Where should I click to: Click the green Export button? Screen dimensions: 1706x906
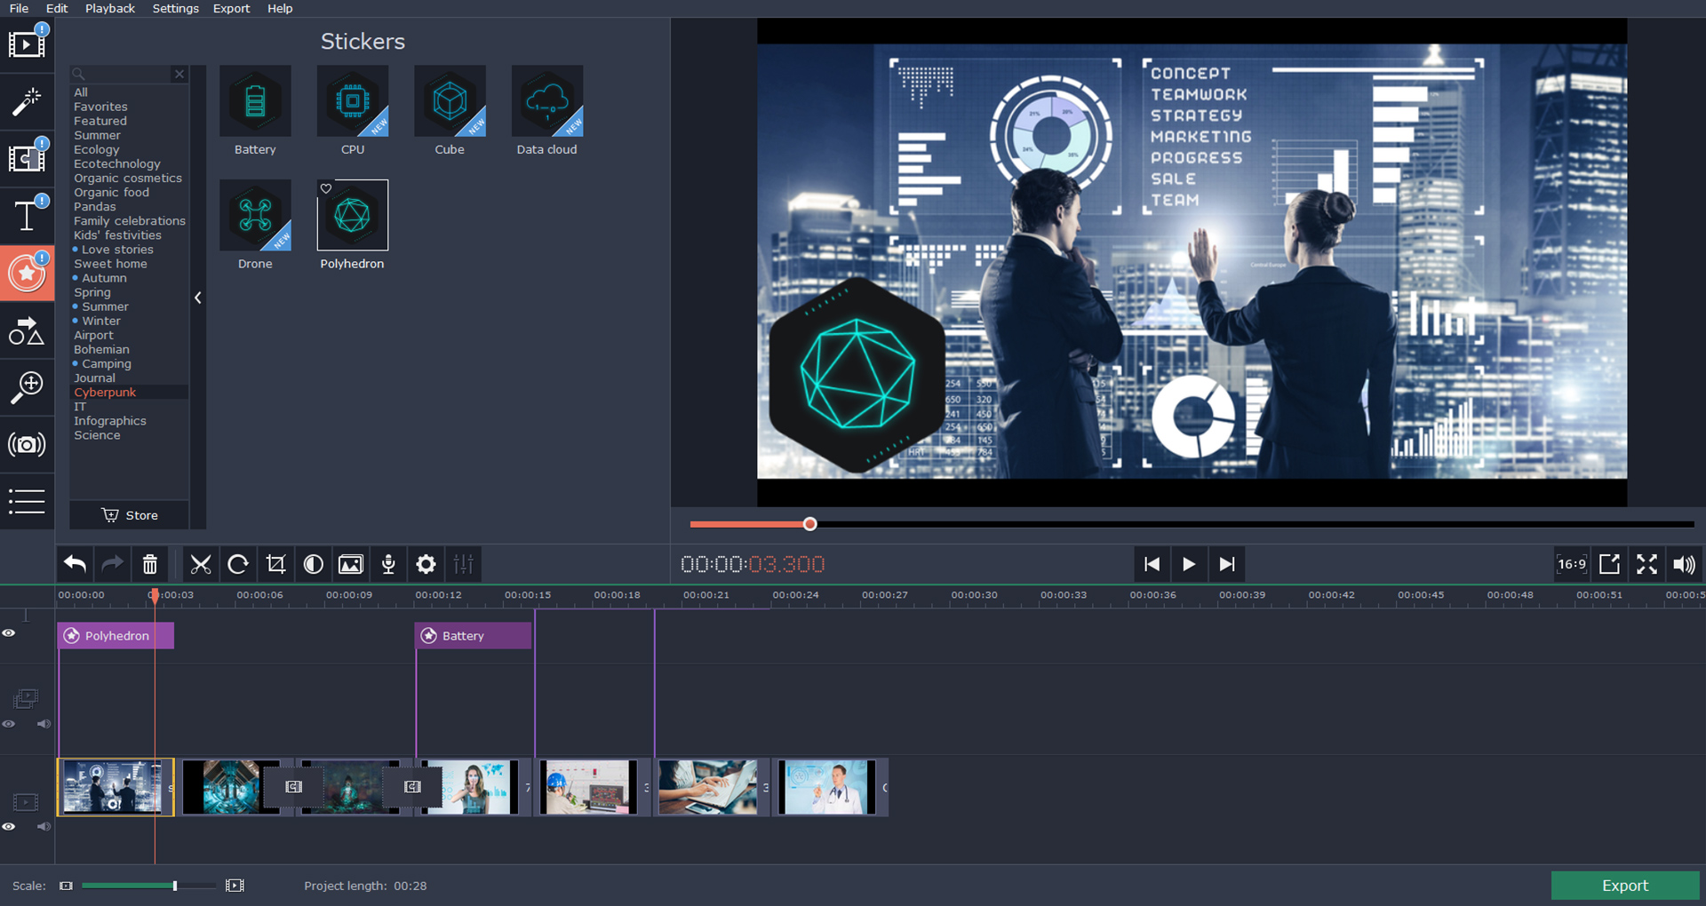coord(1625,885)
